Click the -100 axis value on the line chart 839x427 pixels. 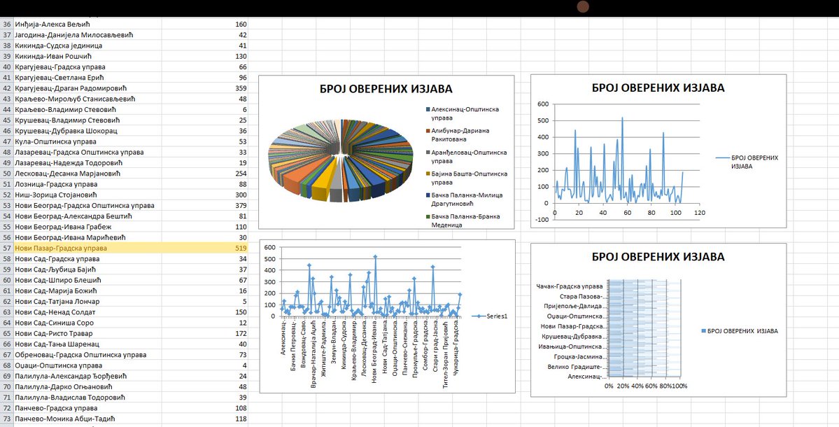point(542,219)
